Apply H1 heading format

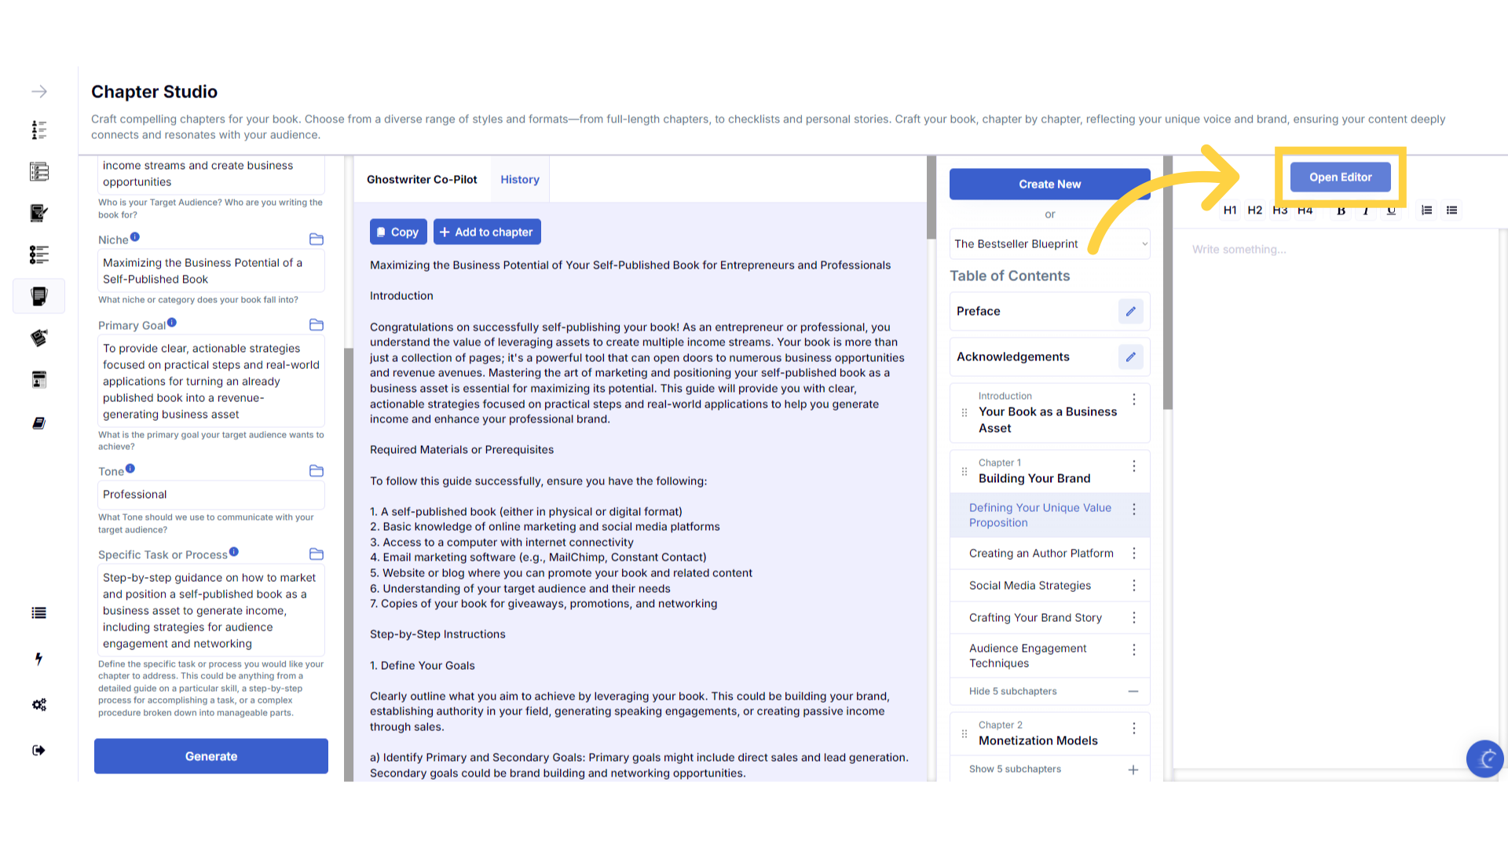coord(1230,210)
